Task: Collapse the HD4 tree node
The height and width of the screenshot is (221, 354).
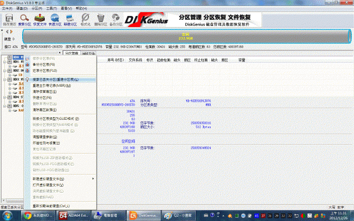Action: tap(4, 97)
